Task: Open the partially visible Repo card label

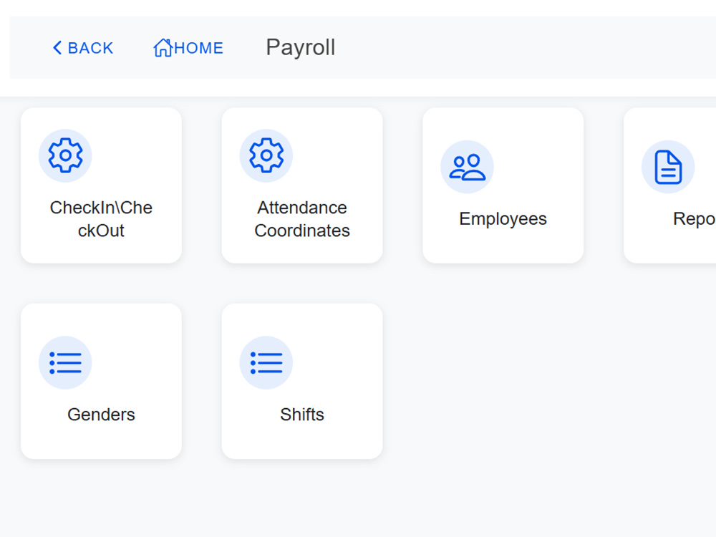Action: [x=694, y=218]
